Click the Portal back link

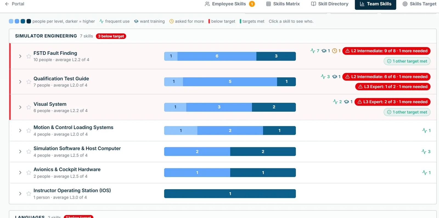(15, 4)
